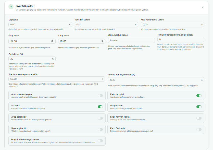Click the Sigara içilebilir label text
The image size is (213, 150).
[x=19, y=128]
